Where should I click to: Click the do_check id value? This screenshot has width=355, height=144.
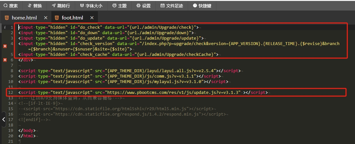(x=90, y=27)
